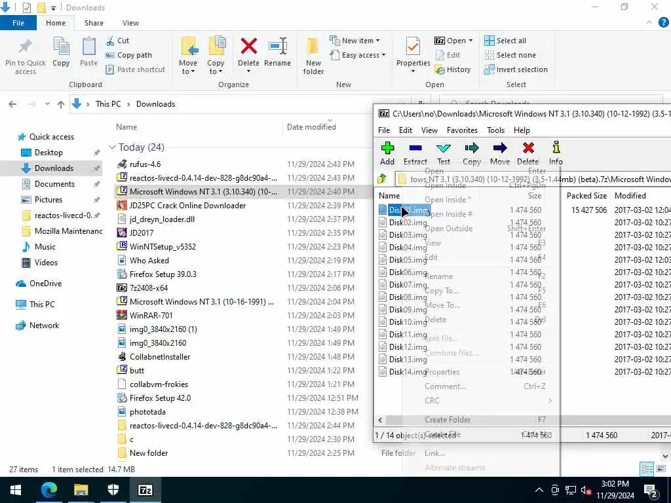This screenshot has height=503, width=671.
Task: Switch to details view layout button
Action: coord(647,469)
